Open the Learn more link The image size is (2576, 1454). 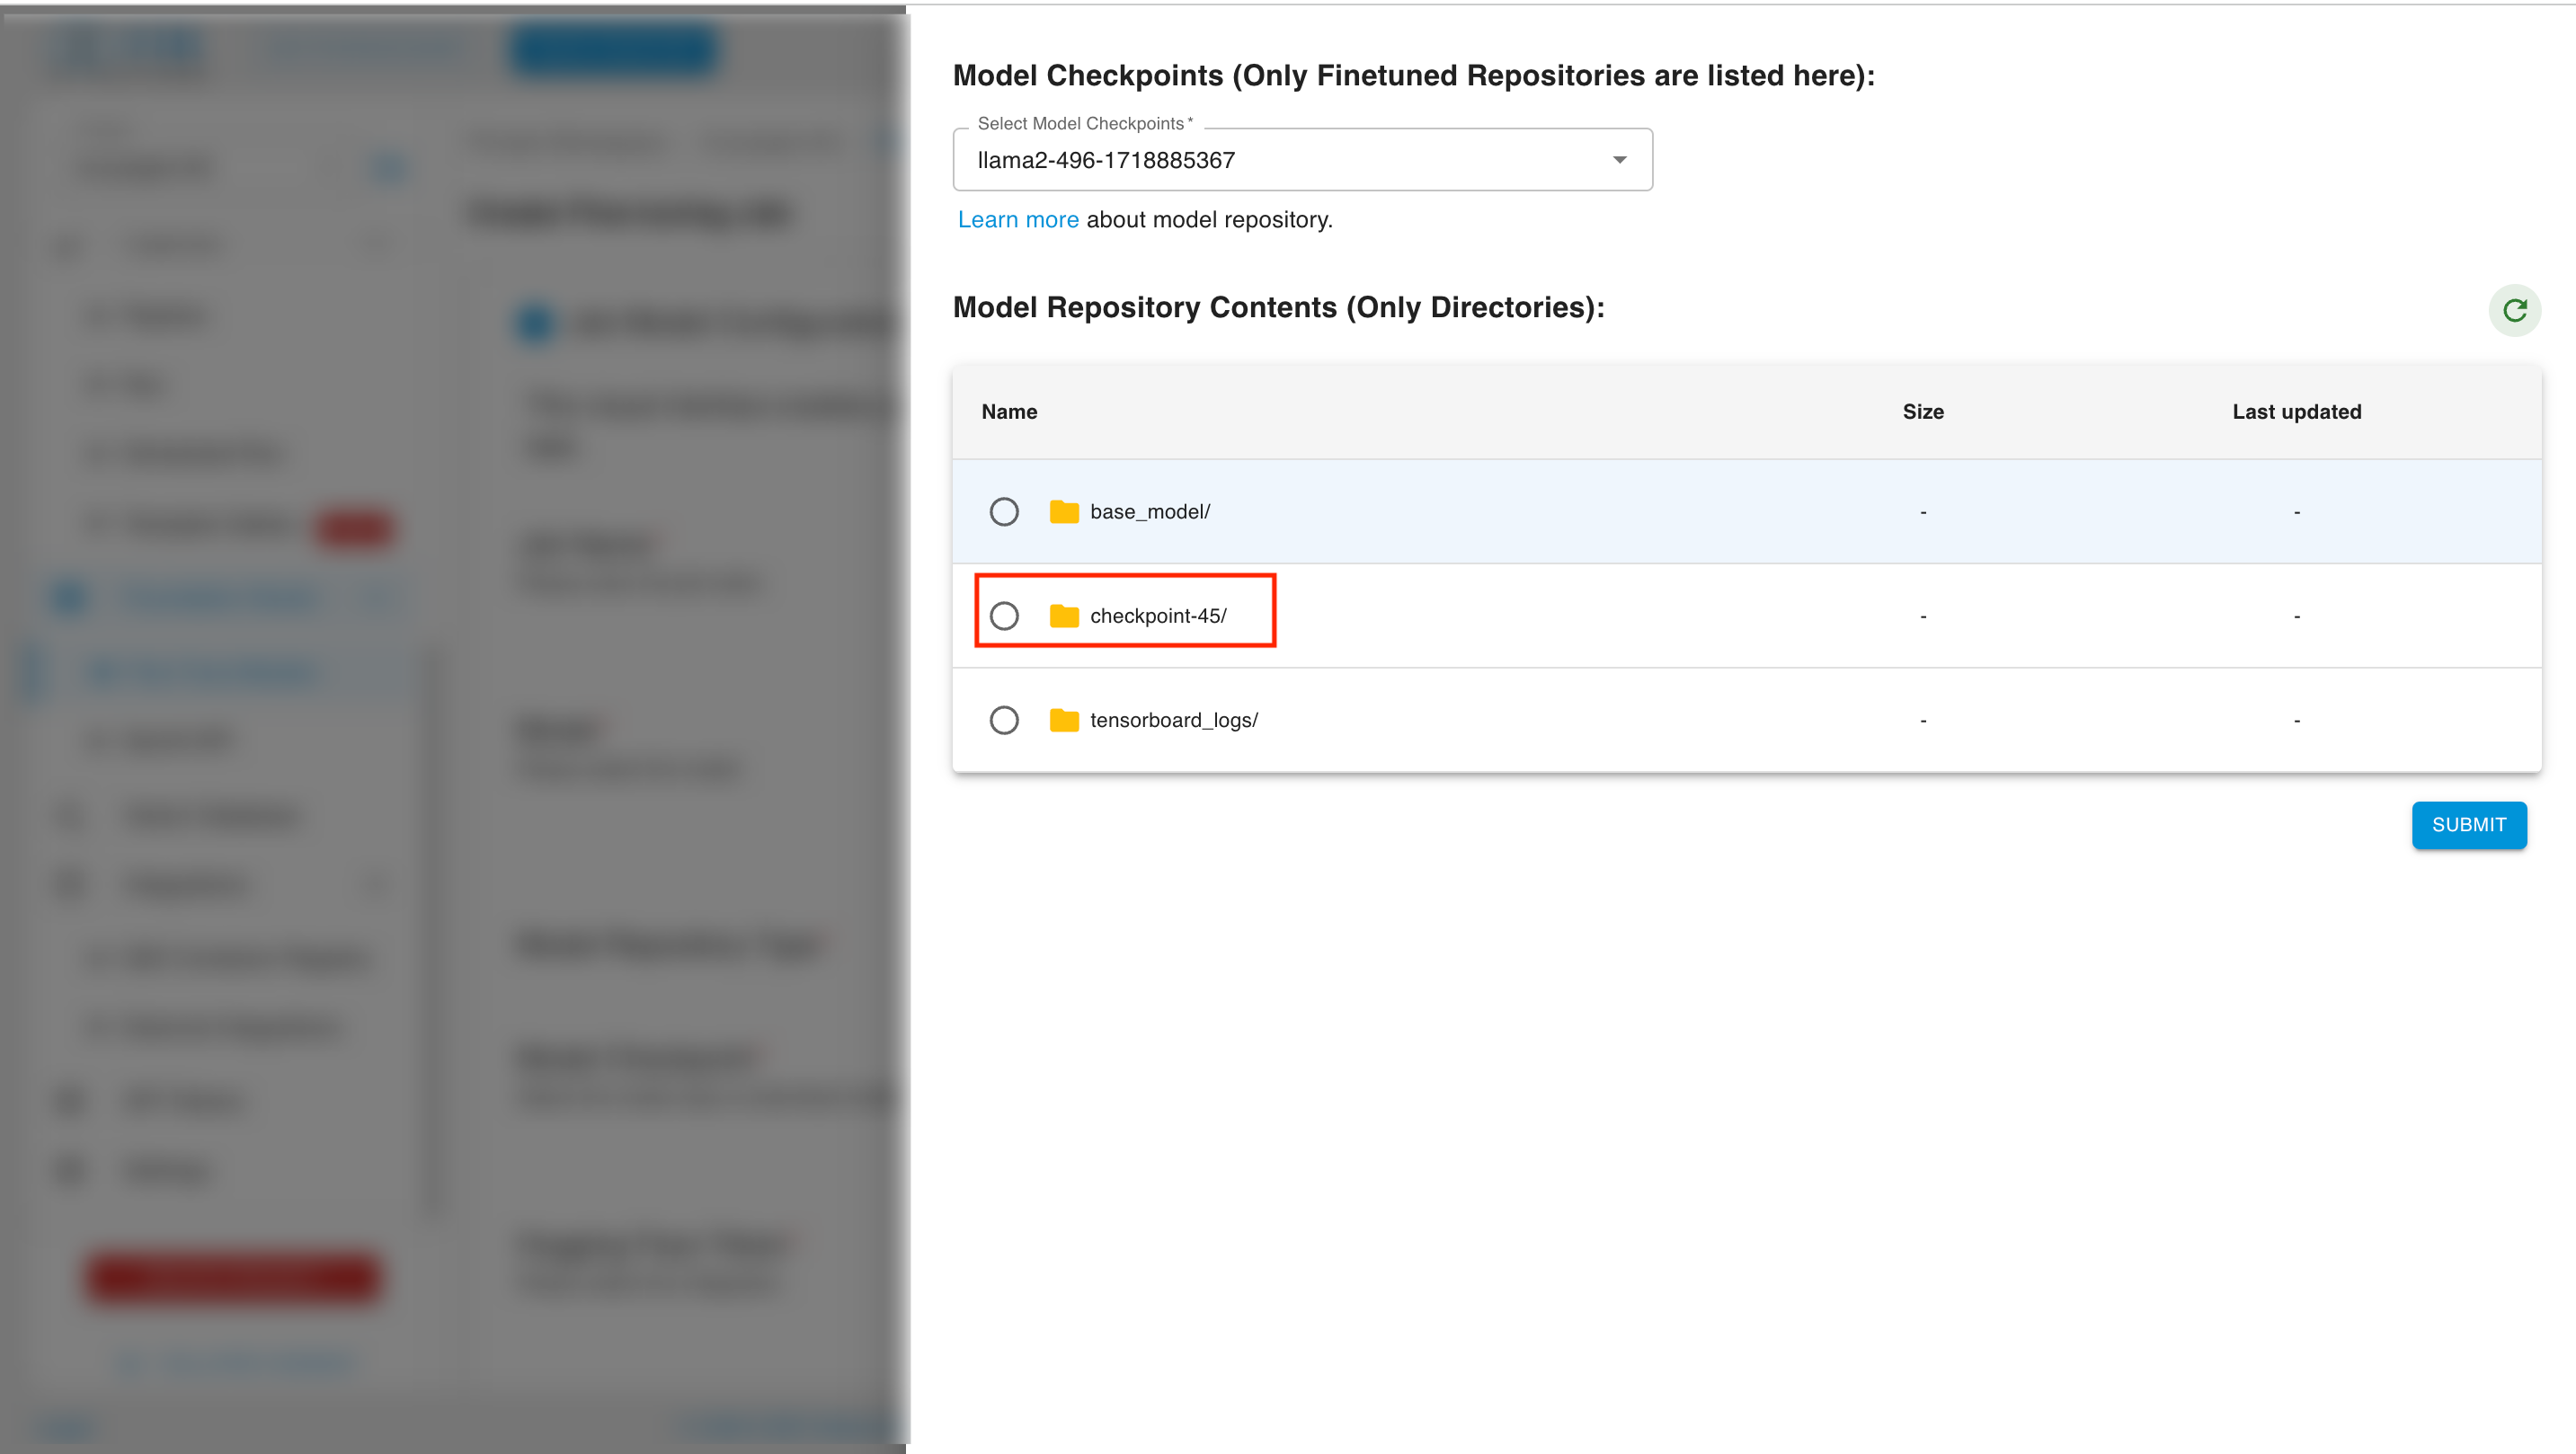click(1018, 219)
